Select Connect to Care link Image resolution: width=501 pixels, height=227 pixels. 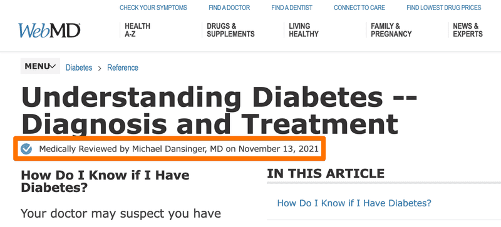(x=359, y=8)
